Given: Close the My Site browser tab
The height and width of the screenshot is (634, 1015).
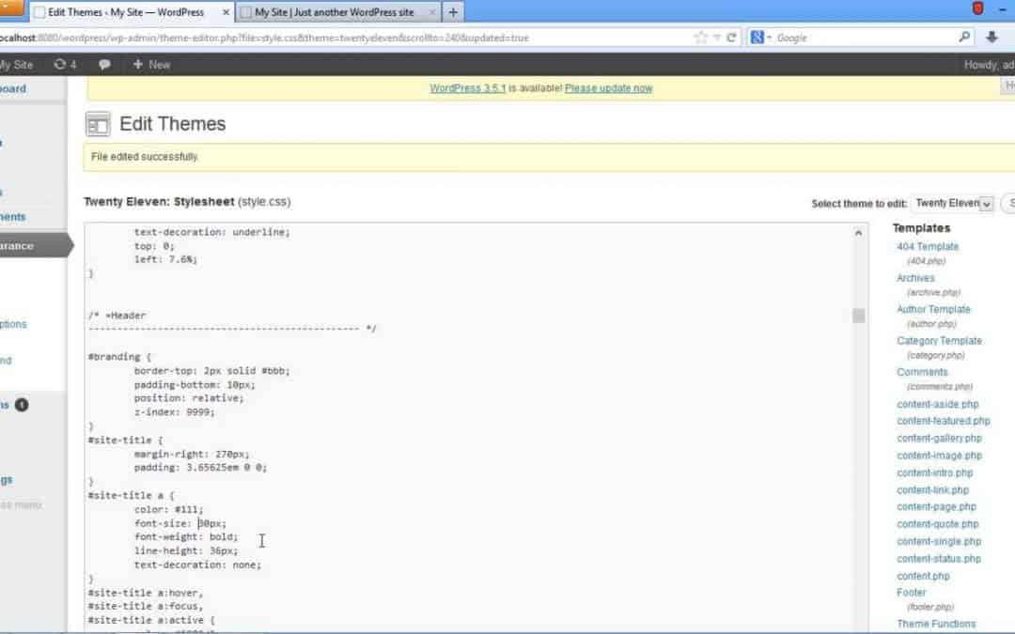Looking at the screenshot, I should pyautogui.click(x=432, y=12).
